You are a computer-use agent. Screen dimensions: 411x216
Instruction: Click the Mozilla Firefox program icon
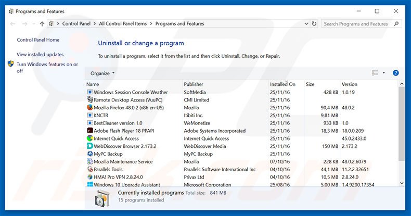90,107
